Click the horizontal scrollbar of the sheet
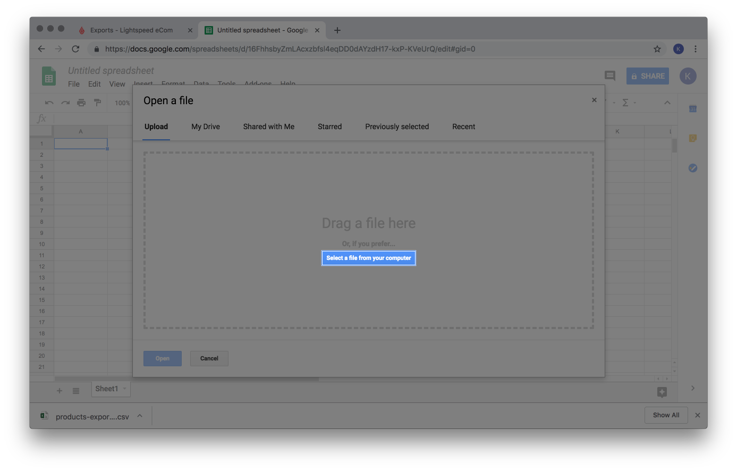 point(187,379)
